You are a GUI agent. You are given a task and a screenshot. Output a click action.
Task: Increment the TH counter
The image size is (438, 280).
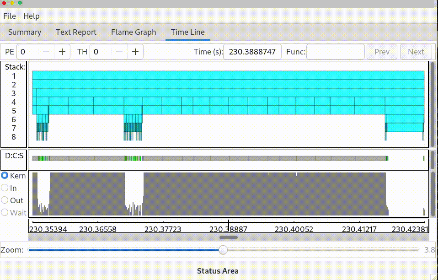pyautogui.click(x=135, y=52)
